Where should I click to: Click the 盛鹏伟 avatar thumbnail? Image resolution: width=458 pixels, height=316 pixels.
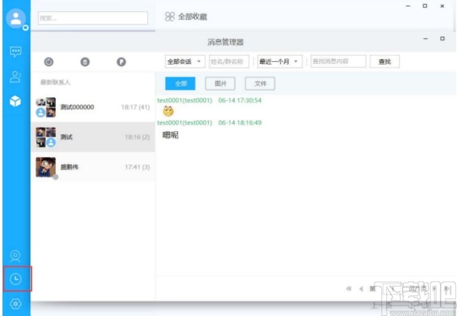click(46, 167)
